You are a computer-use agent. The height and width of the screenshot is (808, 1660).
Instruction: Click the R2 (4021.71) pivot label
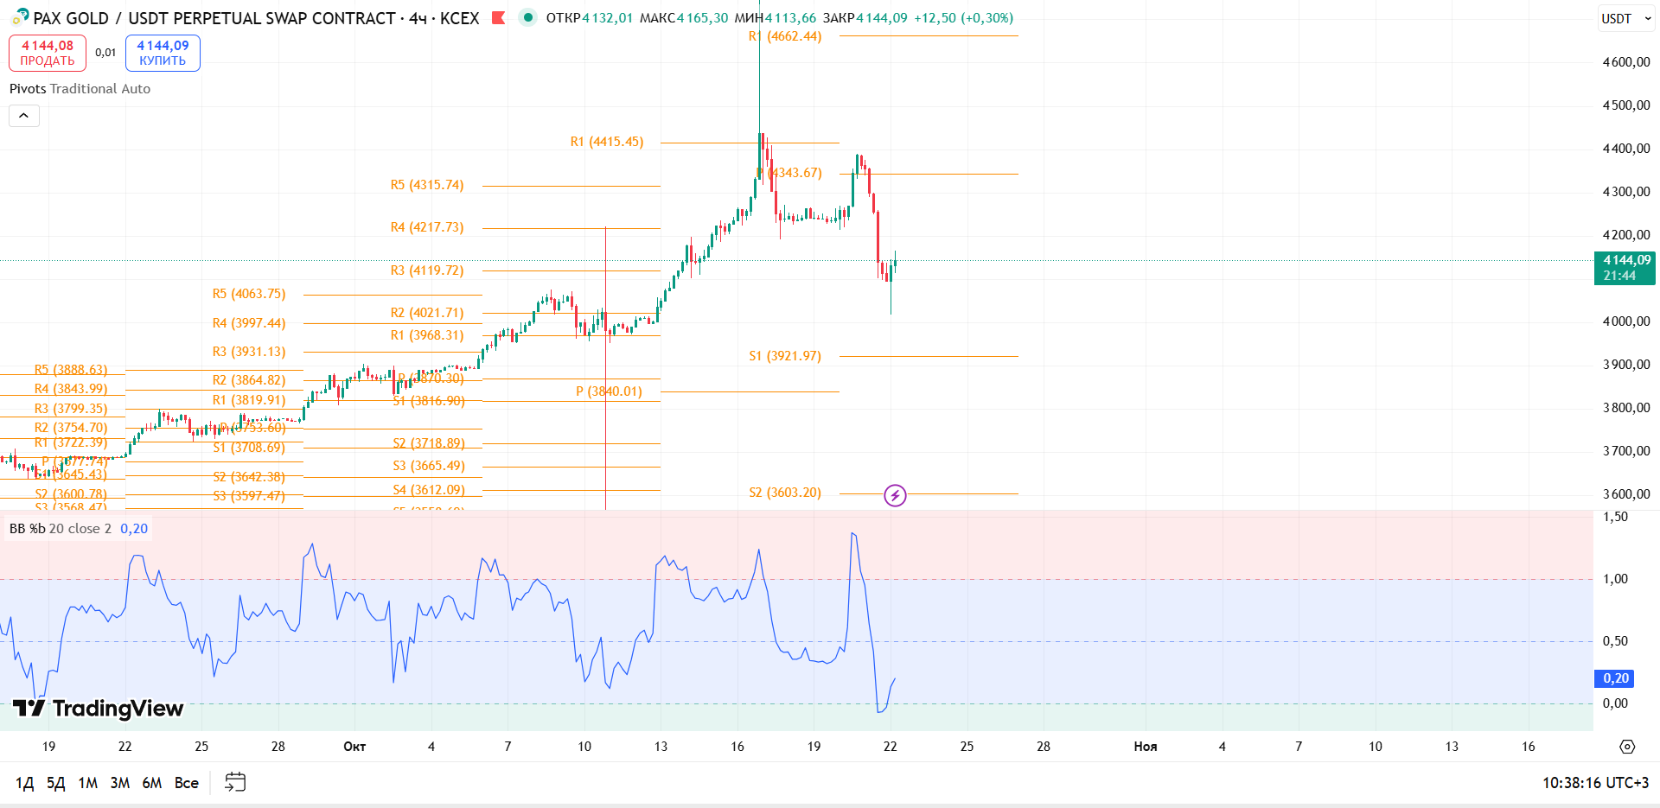(x=427, y=313)
